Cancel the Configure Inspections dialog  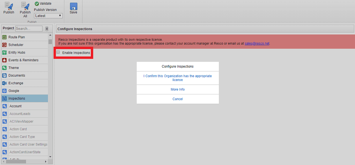[178, 99]
